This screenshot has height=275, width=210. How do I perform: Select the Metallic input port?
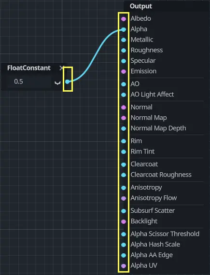point(124,40)
